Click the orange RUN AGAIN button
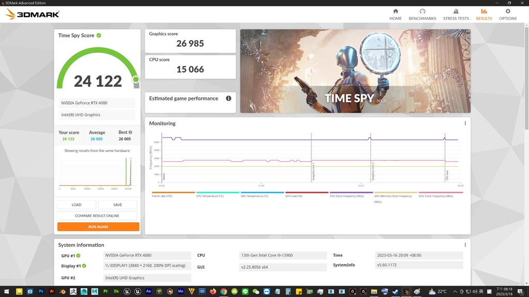This screenshot has width=529, height=297. pos(98,227)
